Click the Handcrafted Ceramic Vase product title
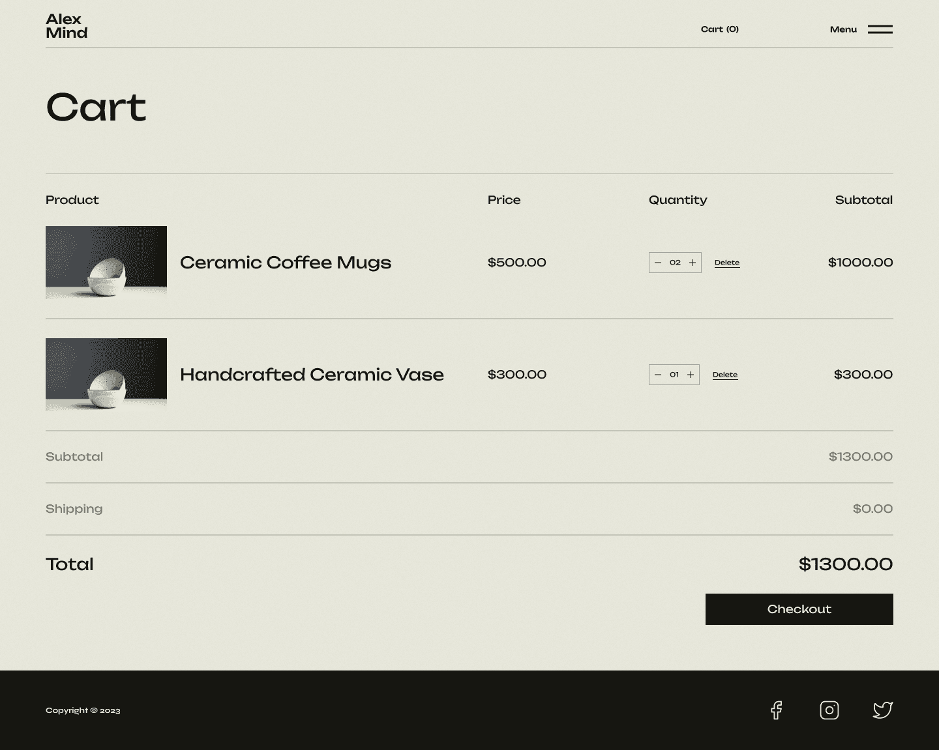The height and width of the screenshot is (750, 939). tap(312, 375)
